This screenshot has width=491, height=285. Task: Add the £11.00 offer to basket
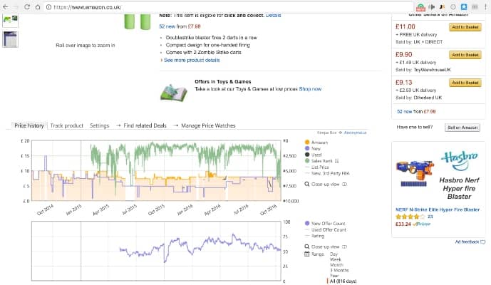click(x=465, y=27)
